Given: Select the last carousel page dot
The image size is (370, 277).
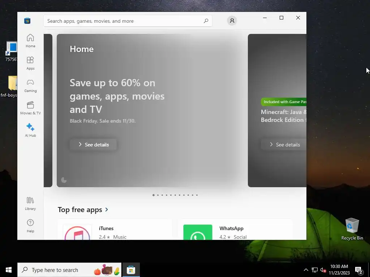Looking at the screenshot, I should [197, 195].
